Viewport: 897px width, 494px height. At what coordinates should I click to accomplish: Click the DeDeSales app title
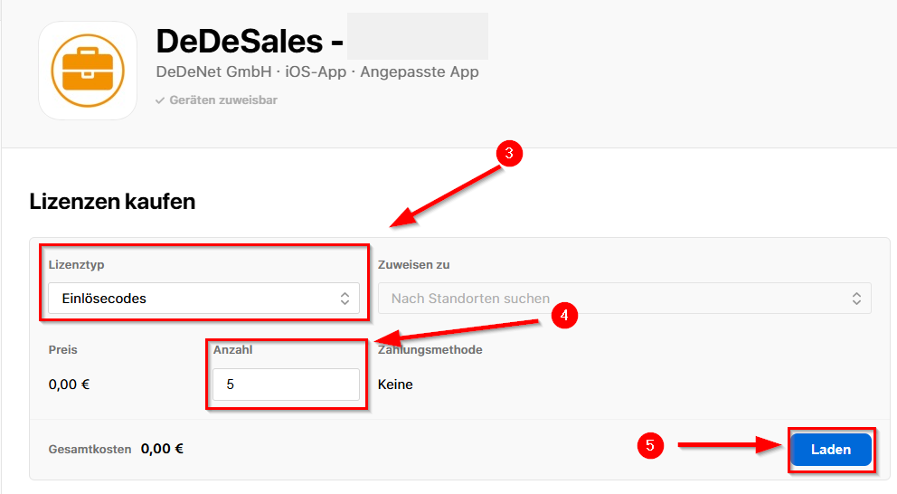[239, 42]
